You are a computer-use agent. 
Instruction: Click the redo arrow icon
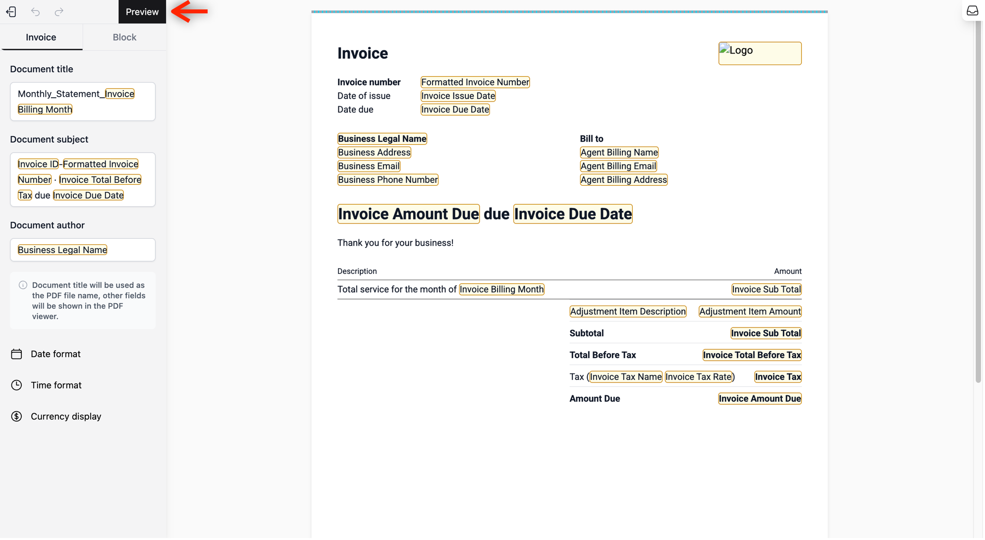click(59, 11)
